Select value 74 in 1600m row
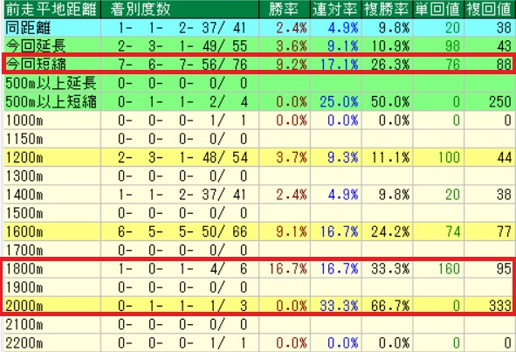 coord(452,231)
